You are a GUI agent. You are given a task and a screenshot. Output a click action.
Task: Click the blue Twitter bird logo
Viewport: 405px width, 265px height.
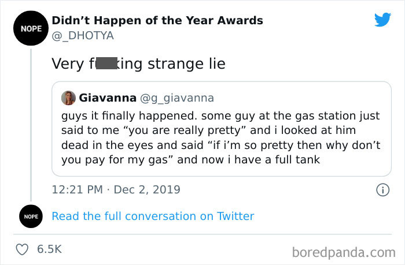pyautogui.click(x=382, y=20)
